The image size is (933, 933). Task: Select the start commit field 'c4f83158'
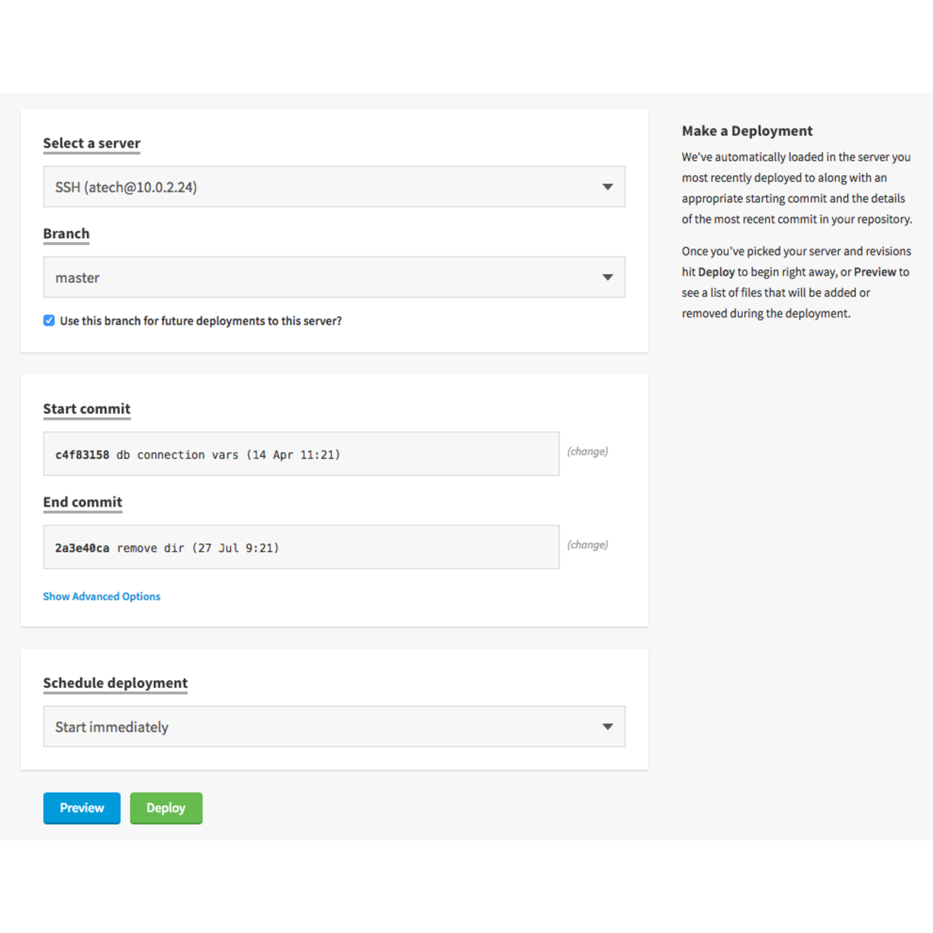pos(301,453)
